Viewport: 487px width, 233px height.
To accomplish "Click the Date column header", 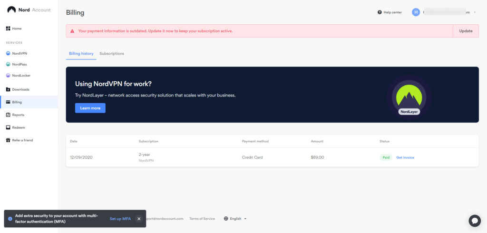I will pos(74,141).
